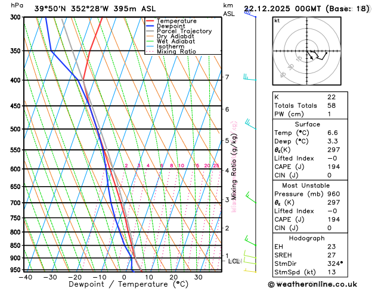Click the 7 km altitude label
Image resolution: width=375 pixels, height=289 pixels.
(x=227, y=77)
